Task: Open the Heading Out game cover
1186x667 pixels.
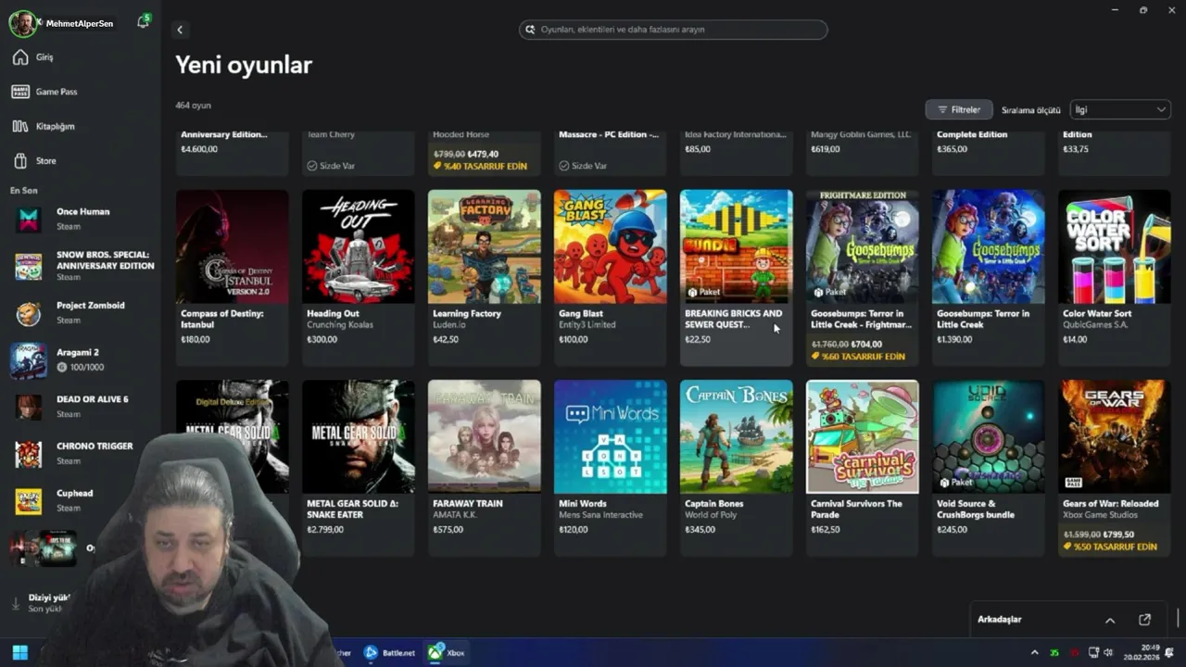Action: coord(358,246)
